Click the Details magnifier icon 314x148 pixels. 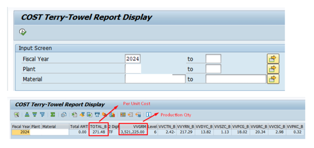point(17,114)
